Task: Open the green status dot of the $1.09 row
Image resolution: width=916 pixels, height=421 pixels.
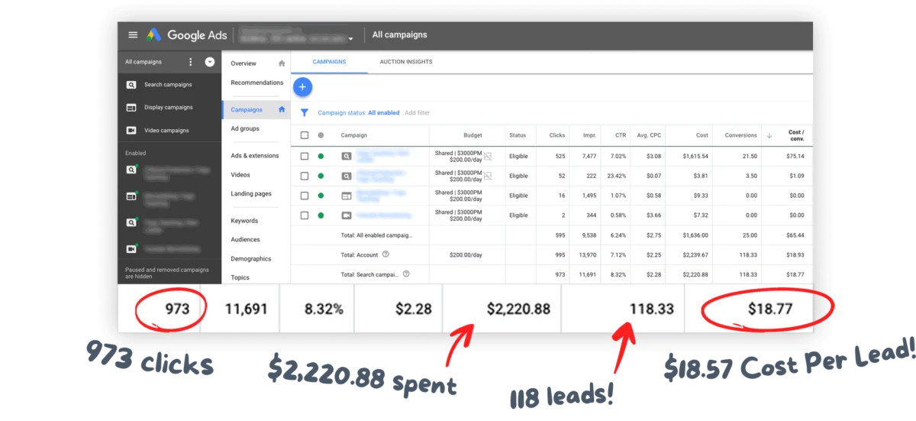Action: 321,176
